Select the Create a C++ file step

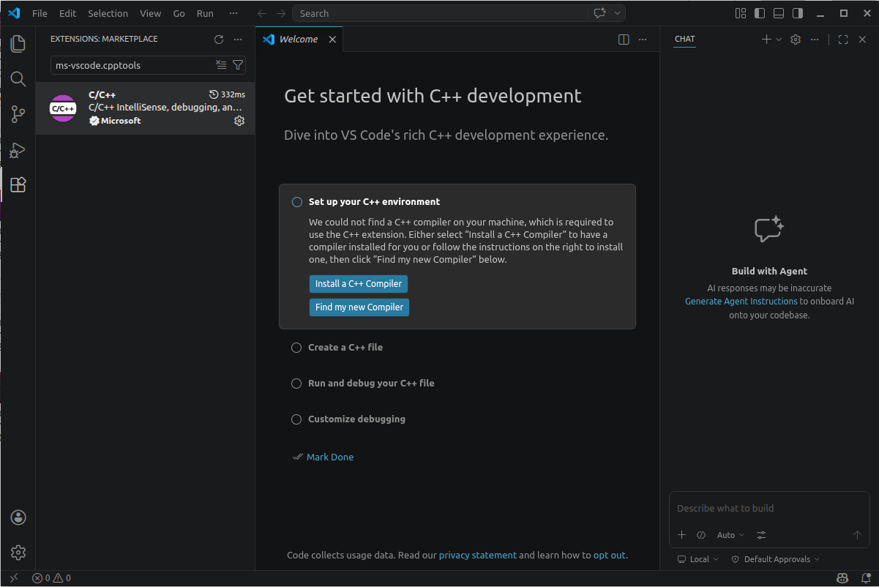click(345, 348)
